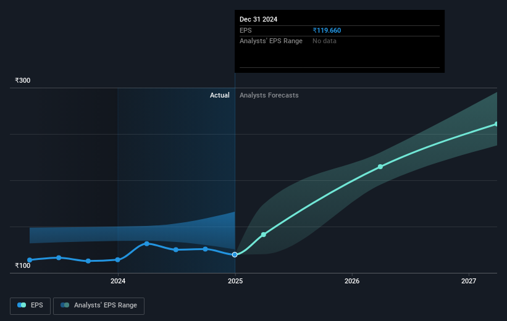Click the 2026 x-axis label
This screenshot has width=507, height=321.
352,281
